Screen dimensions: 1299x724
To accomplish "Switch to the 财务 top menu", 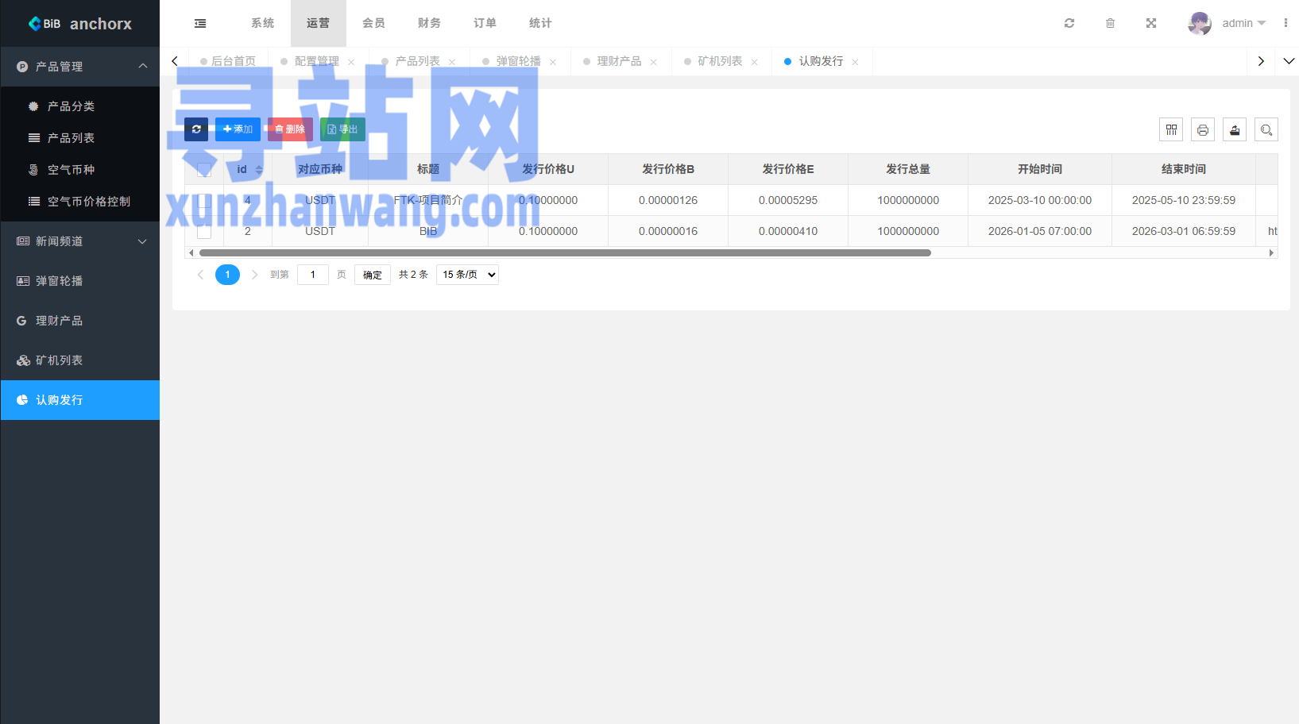I will tap(429, 24).
